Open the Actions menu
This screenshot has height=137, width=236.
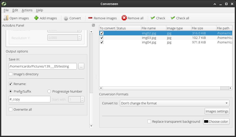27,10
